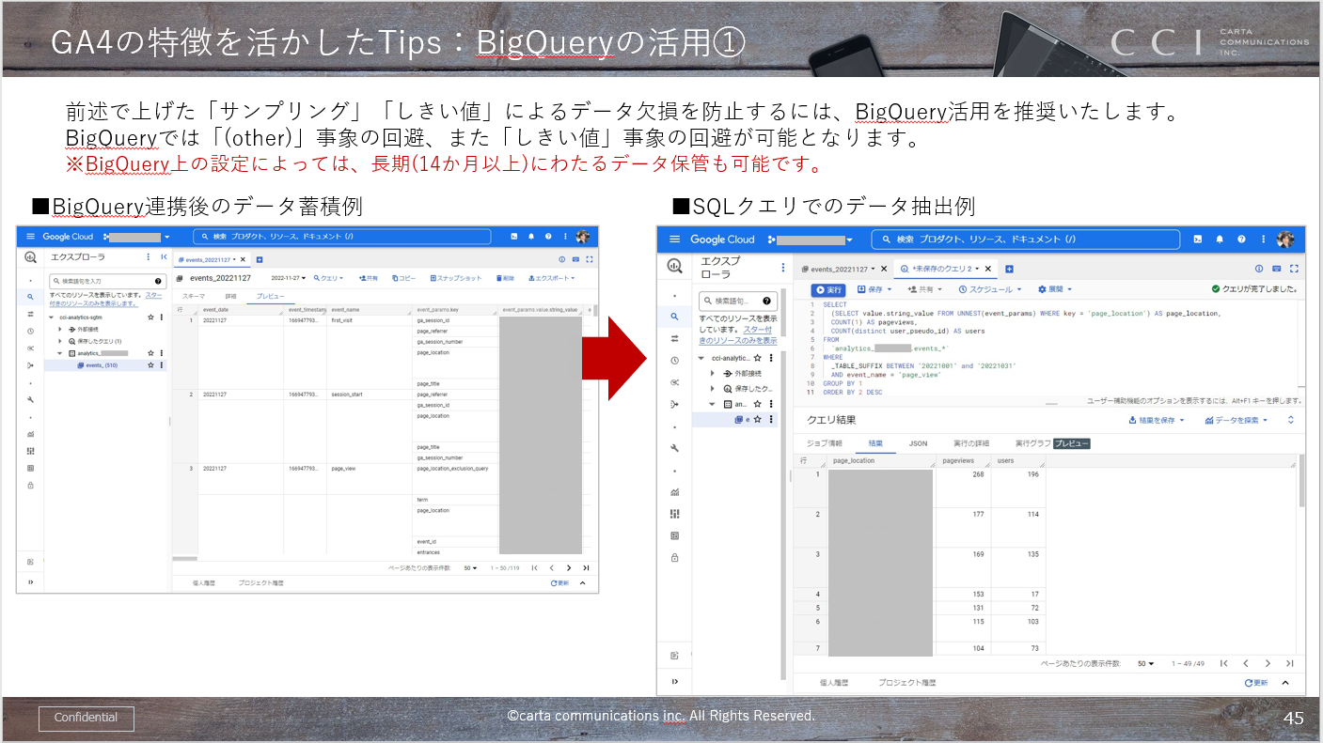Screen dimensions: 1323x743
Task: Open スケジュール dropdown in SQL query toolbar
Action: click(x=991, y=289)
